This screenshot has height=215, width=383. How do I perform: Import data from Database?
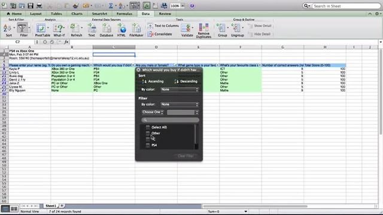click(x=107, y=30)
